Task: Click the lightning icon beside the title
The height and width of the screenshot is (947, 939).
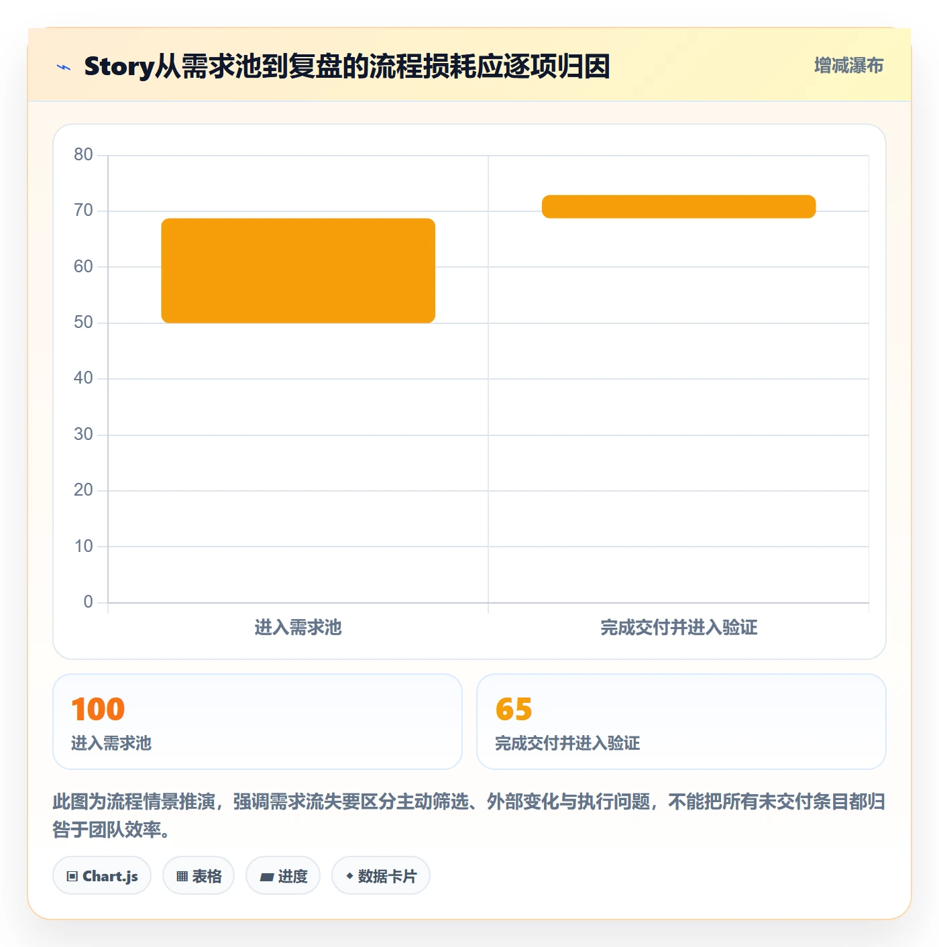Action: coord(64,67)
